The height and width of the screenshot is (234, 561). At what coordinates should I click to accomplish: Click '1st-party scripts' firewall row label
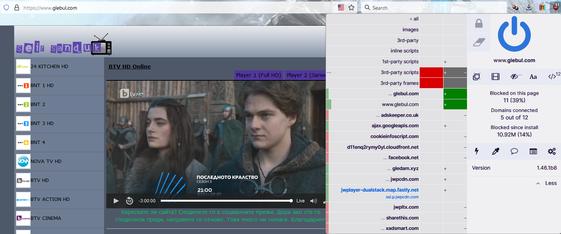pos(400,62)
